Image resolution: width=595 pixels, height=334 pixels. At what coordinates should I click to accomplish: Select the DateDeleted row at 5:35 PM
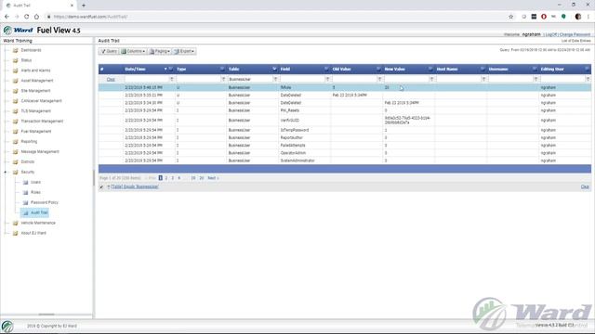tap(345, 95)
